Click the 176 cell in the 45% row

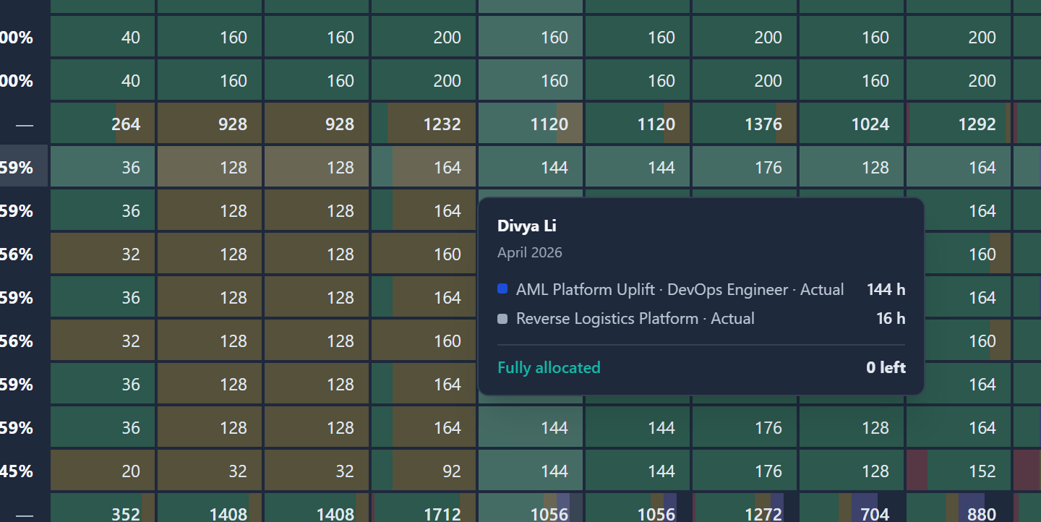tap(745, 471)
